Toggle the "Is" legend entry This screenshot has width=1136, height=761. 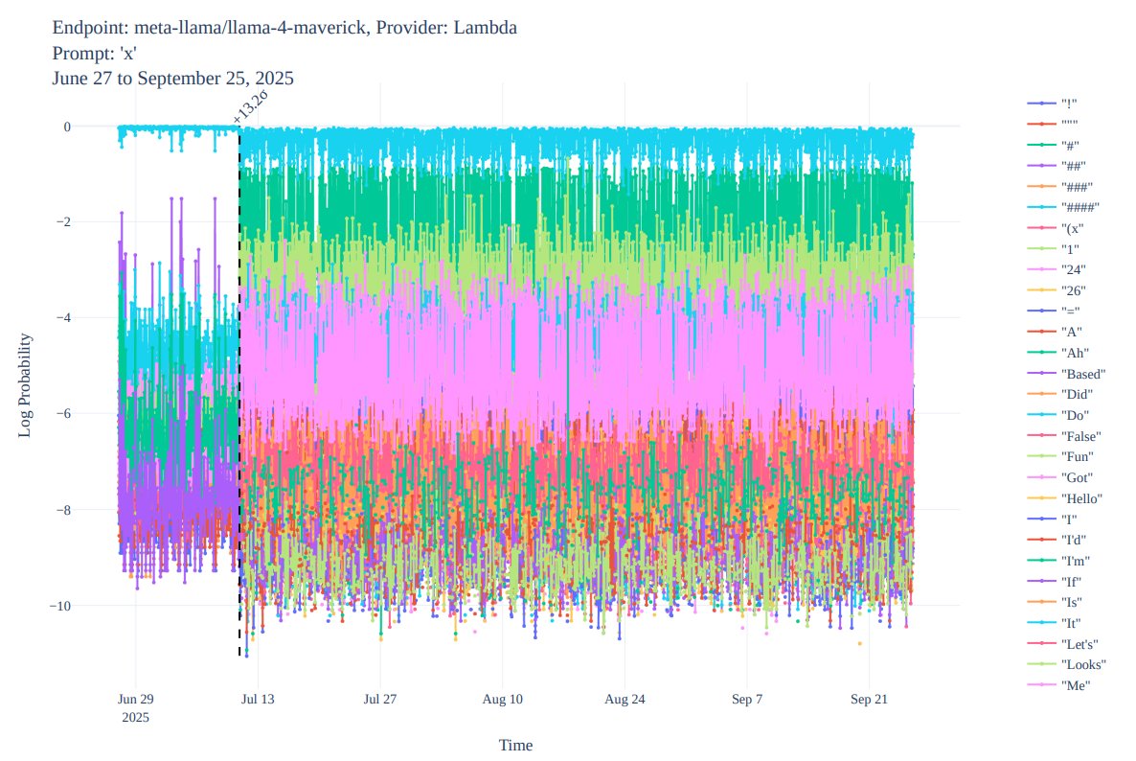pos(1055,602)
